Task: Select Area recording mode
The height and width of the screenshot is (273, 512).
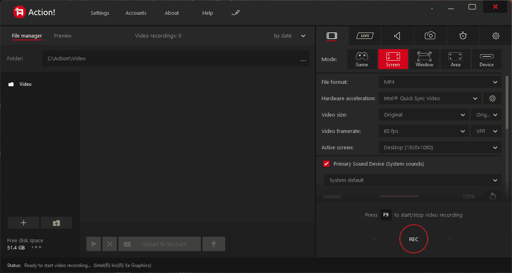Action: click(456, 59)
